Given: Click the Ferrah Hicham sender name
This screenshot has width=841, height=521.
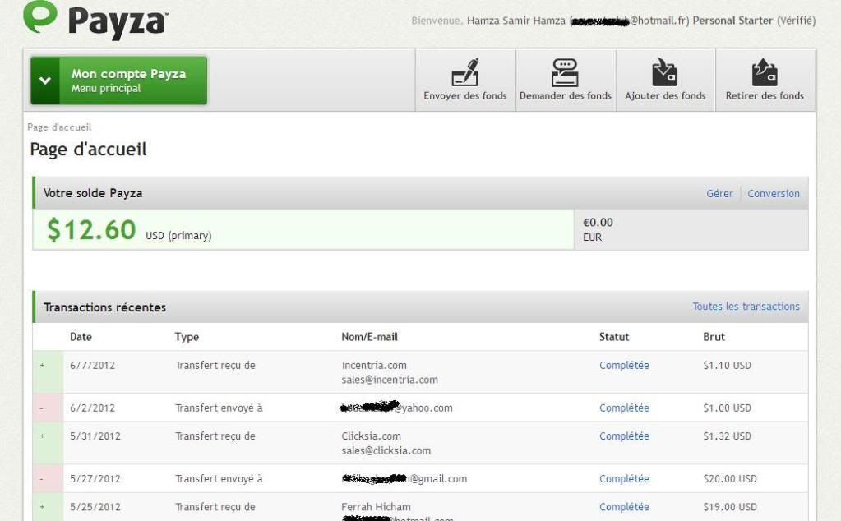Looking at the screenshot, I should click(x=376, y=507).
